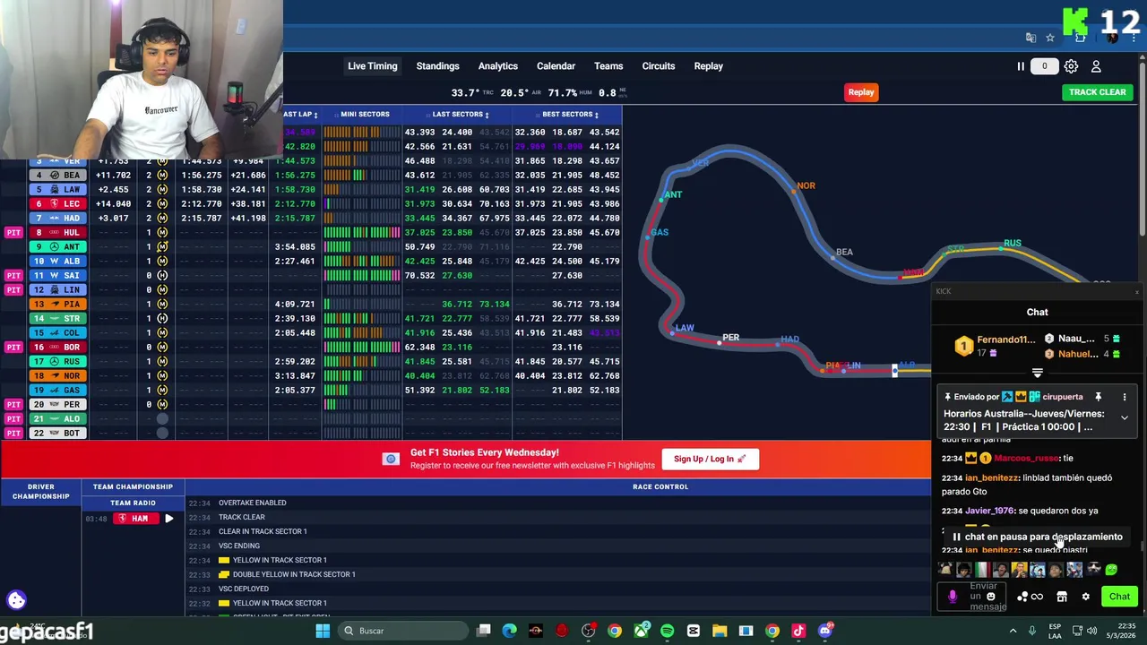Screen dimensions: 1147x645
Task: Select the TEAM CHAMPIONSHIP tab
Action: 133,487
